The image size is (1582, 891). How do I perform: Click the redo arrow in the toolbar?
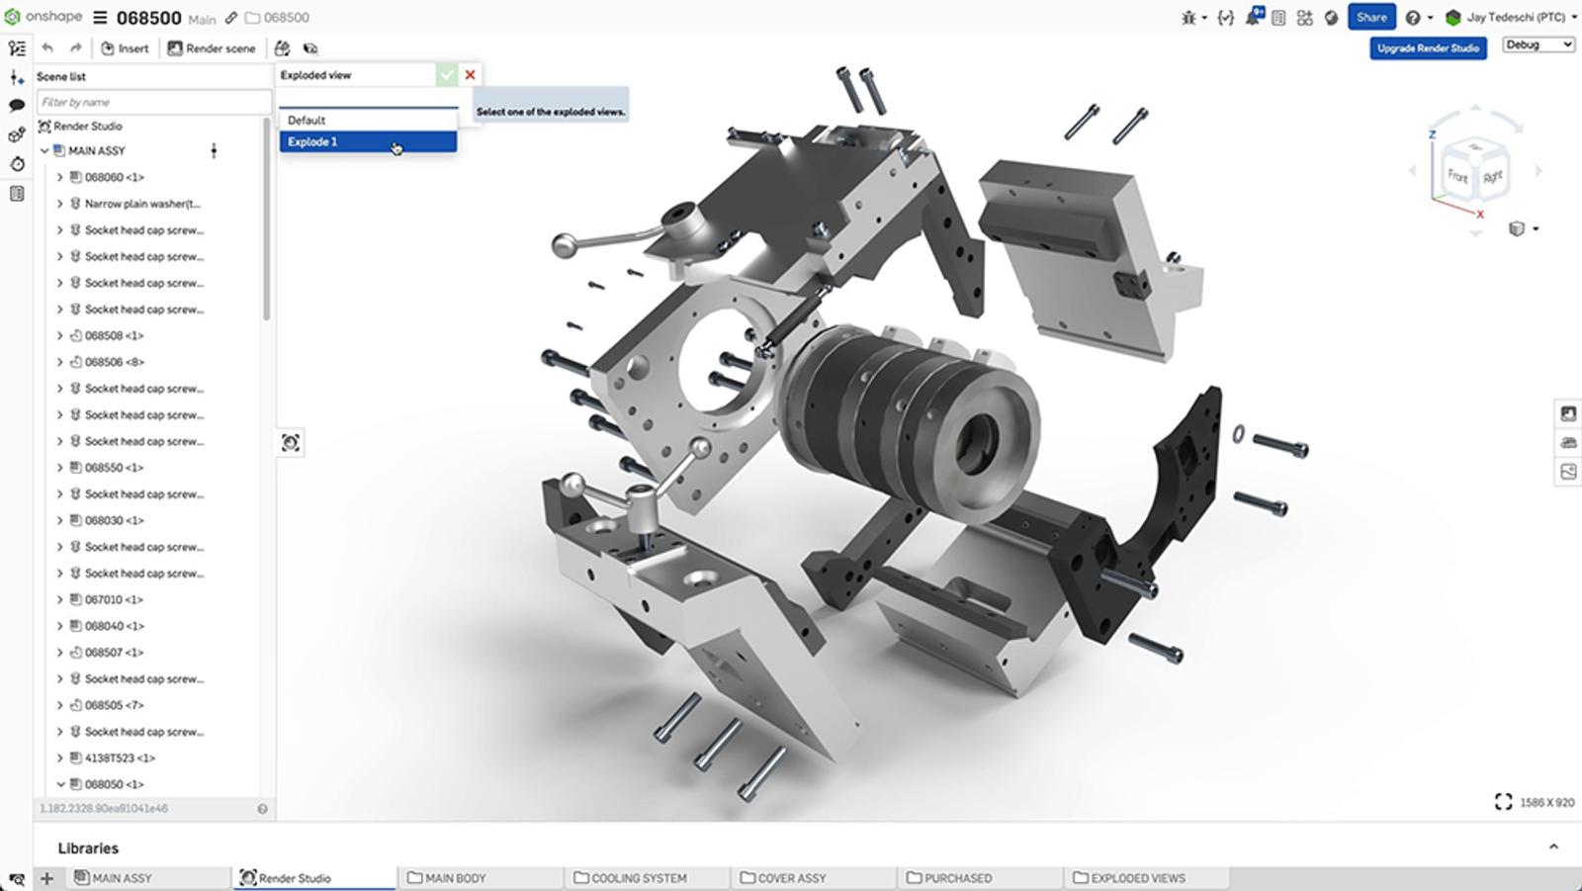[75, 47]
